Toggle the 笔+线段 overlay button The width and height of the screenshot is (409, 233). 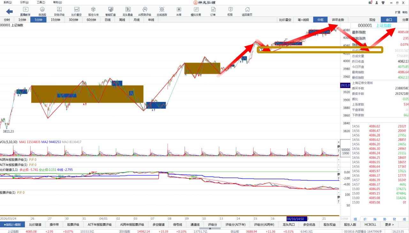click(x=303, y=20)
